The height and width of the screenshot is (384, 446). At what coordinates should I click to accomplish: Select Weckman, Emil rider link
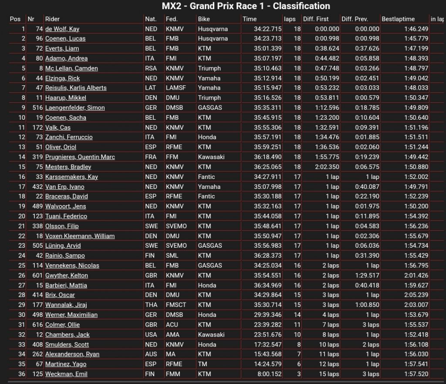(x=66, y=374)
